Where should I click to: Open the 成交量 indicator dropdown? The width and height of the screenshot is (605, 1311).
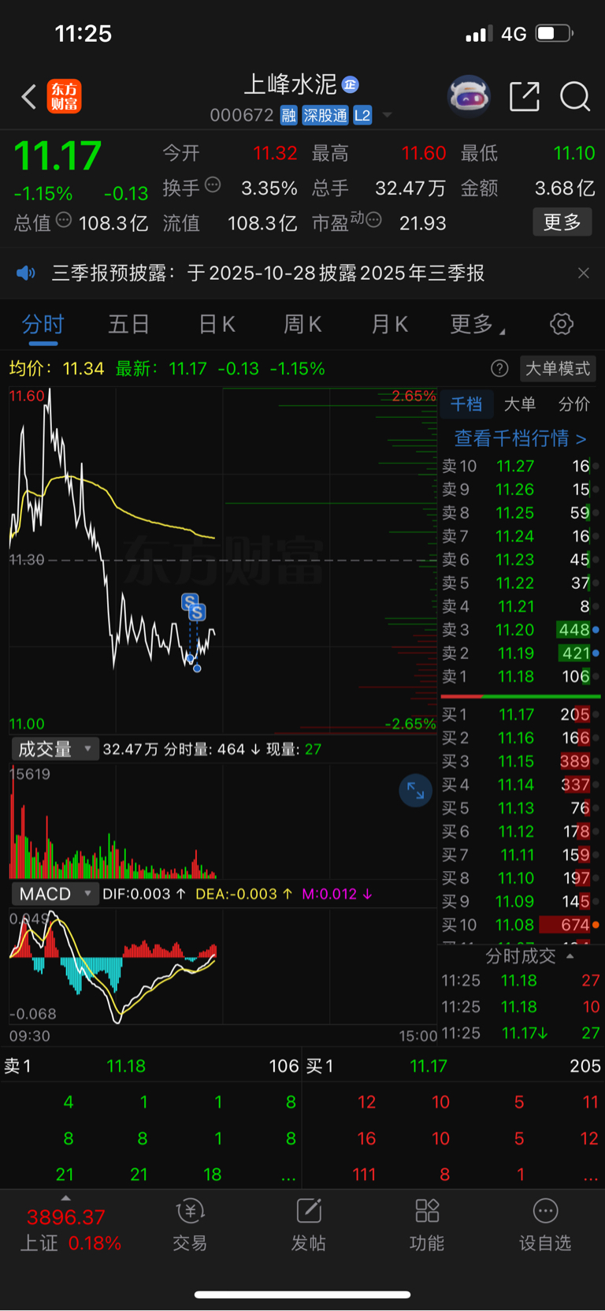click(x=55, y=749)
